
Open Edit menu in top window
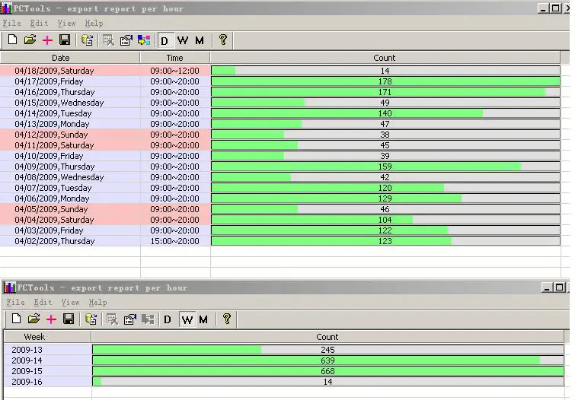click(x=40, y=23)
